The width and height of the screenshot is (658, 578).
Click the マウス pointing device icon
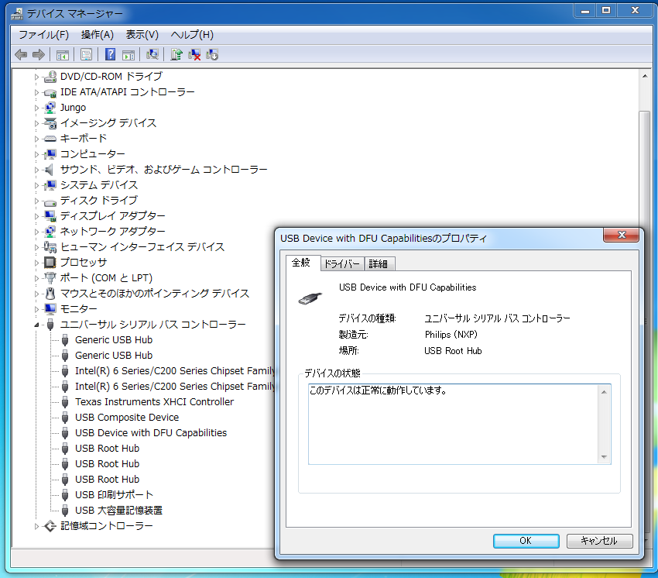click(50, 293)
